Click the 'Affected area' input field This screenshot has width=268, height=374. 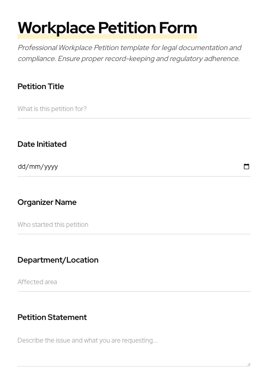point(37,282)
